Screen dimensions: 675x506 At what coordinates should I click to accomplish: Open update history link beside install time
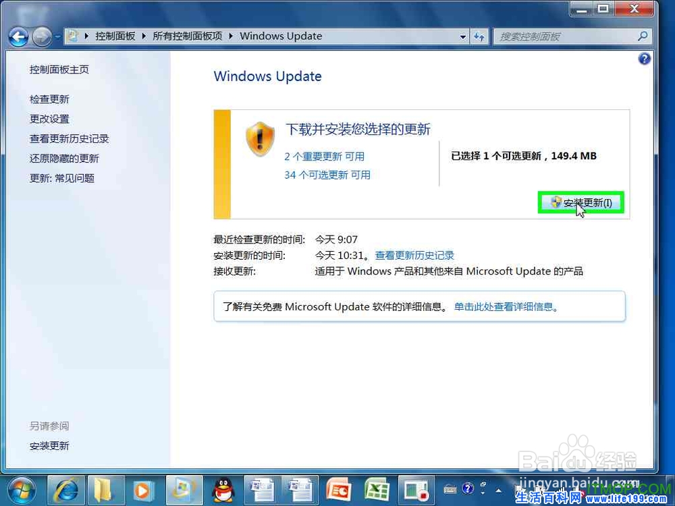pos(414,256)
